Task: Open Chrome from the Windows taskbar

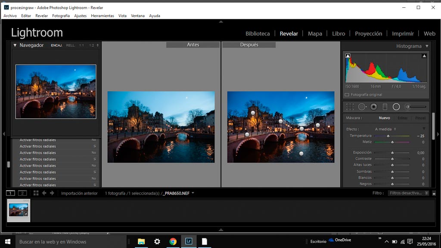Action: point(173,242)
